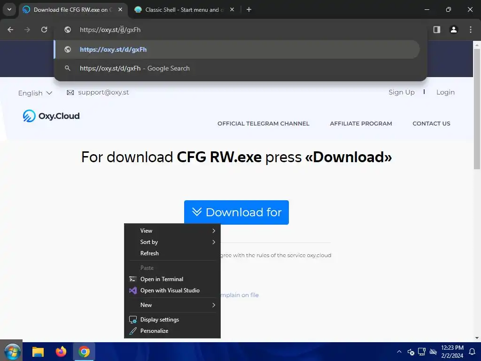This screenshot has width=481, height=361.
Task: Open the Chrome three-dot menu
Action: (x=471, y=30)
